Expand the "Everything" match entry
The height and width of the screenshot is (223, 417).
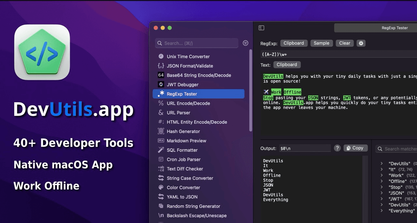click(381, 211)
